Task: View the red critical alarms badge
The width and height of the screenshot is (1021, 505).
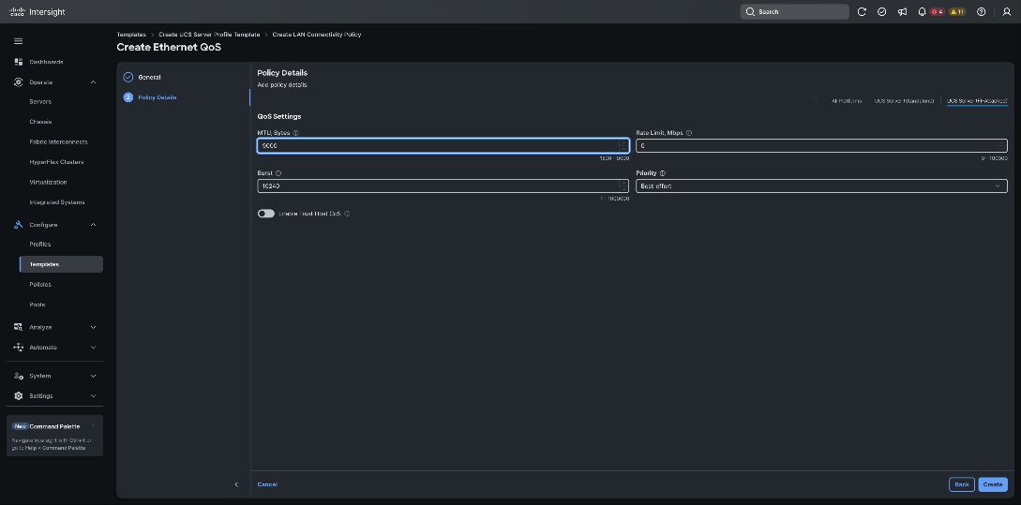Action: (937, 12)
